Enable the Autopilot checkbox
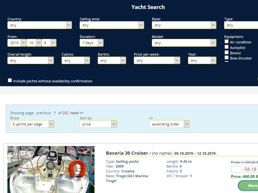The image size is (258, 193). pos(227,47)
